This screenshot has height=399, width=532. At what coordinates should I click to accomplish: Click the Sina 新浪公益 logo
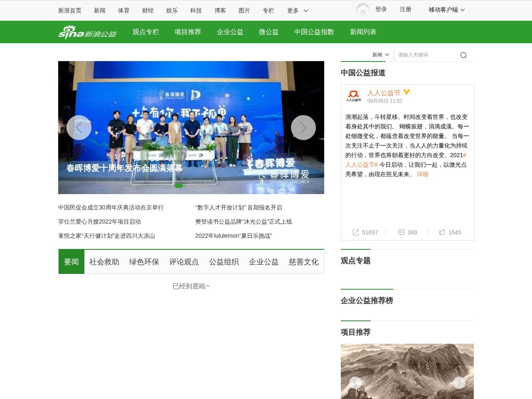87,32
